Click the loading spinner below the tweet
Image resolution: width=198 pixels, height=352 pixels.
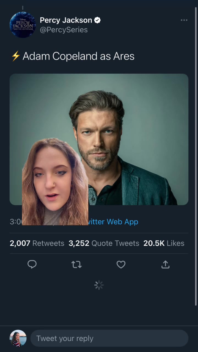[99, 285]
